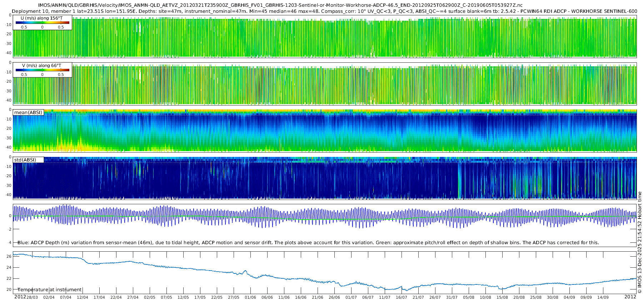
Task: Select the 15/08 date tick
Action: click(x=502, y=297)
